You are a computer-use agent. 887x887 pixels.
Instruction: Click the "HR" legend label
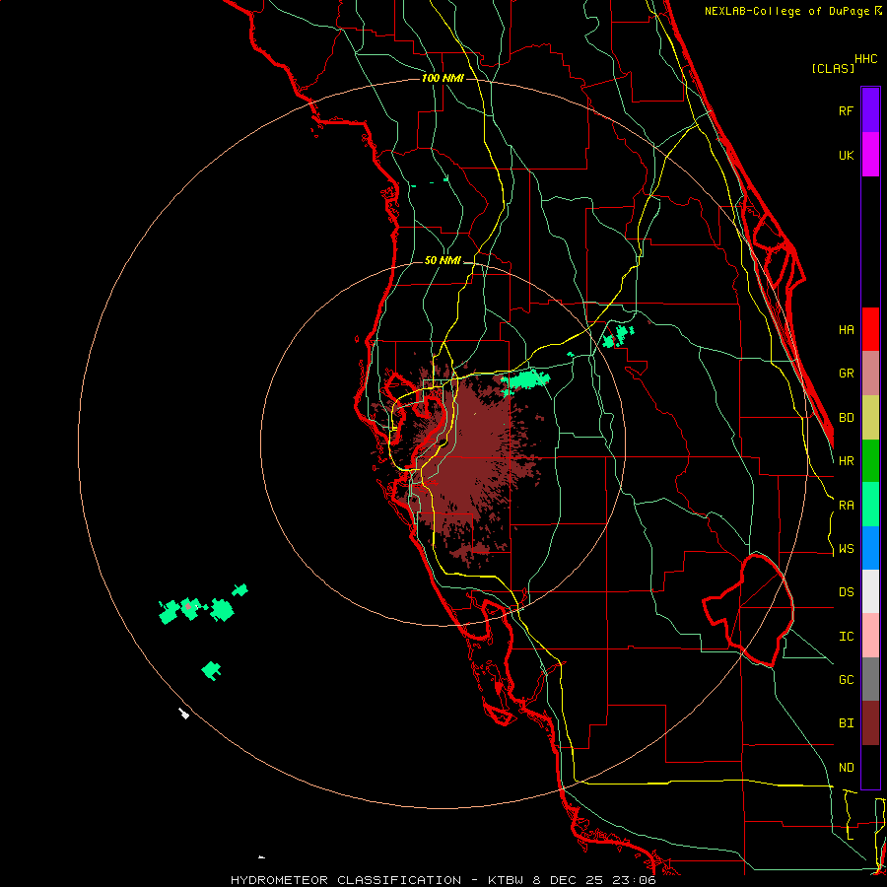point(846,461)
